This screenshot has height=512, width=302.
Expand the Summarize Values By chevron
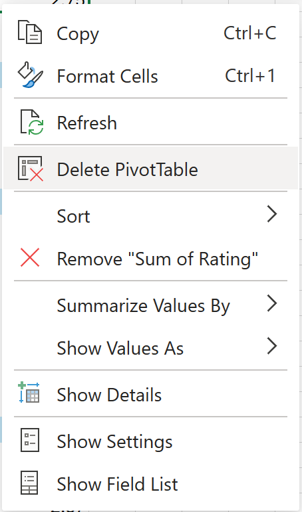pyautogui.click(x=271, y=303)
